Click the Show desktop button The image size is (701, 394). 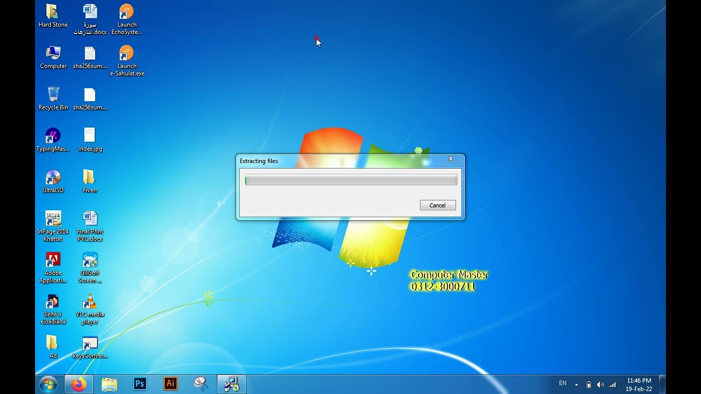point(662,385)
